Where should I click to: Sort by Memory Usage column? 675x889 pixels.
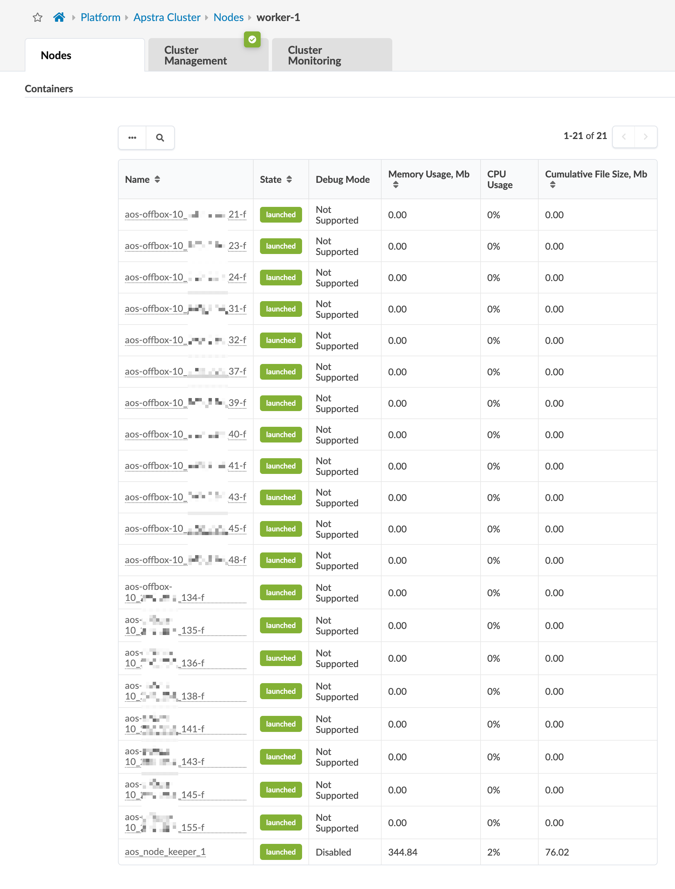[x=396, y=185]
